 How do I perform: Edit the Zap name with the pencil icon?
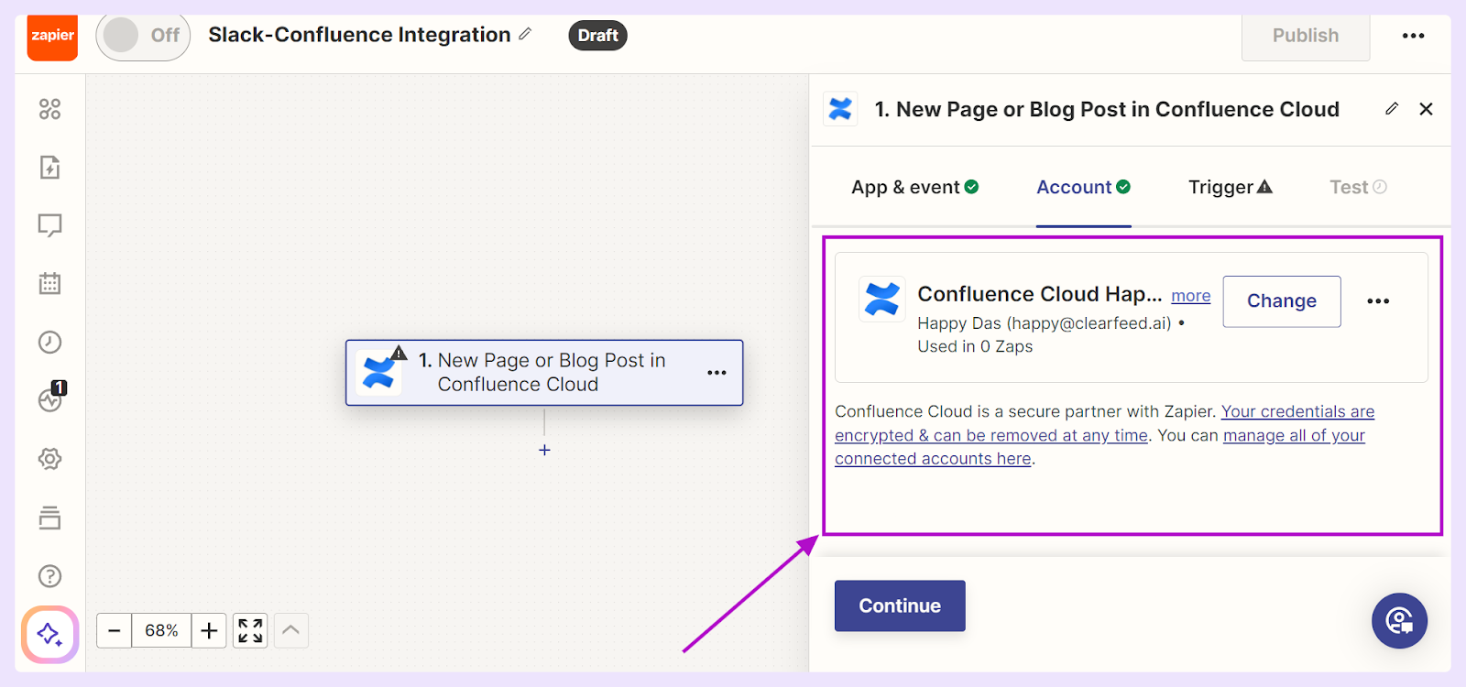(x=525, y=34)
